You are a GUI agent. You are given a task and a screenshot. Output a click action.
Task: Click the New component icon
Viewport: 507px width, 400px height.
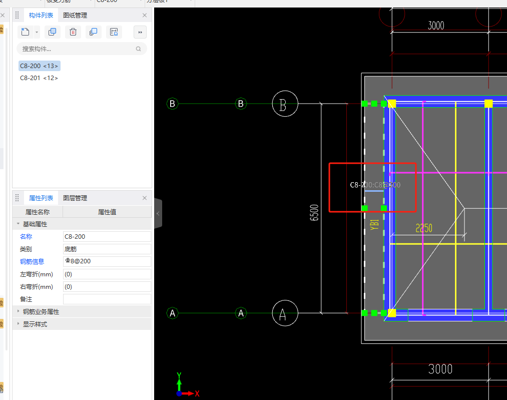point(25,32)
